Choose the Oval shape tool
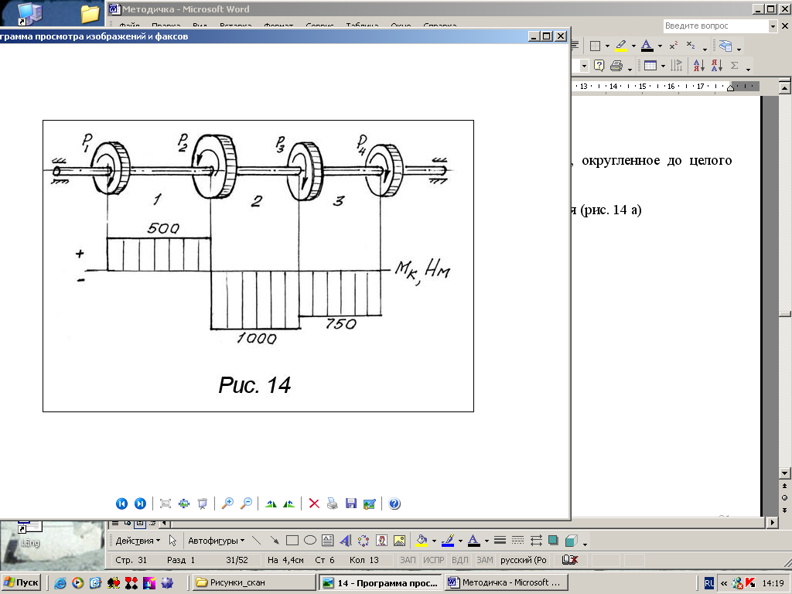The height and width of the screenshot is (594, 792). (309, 541)
